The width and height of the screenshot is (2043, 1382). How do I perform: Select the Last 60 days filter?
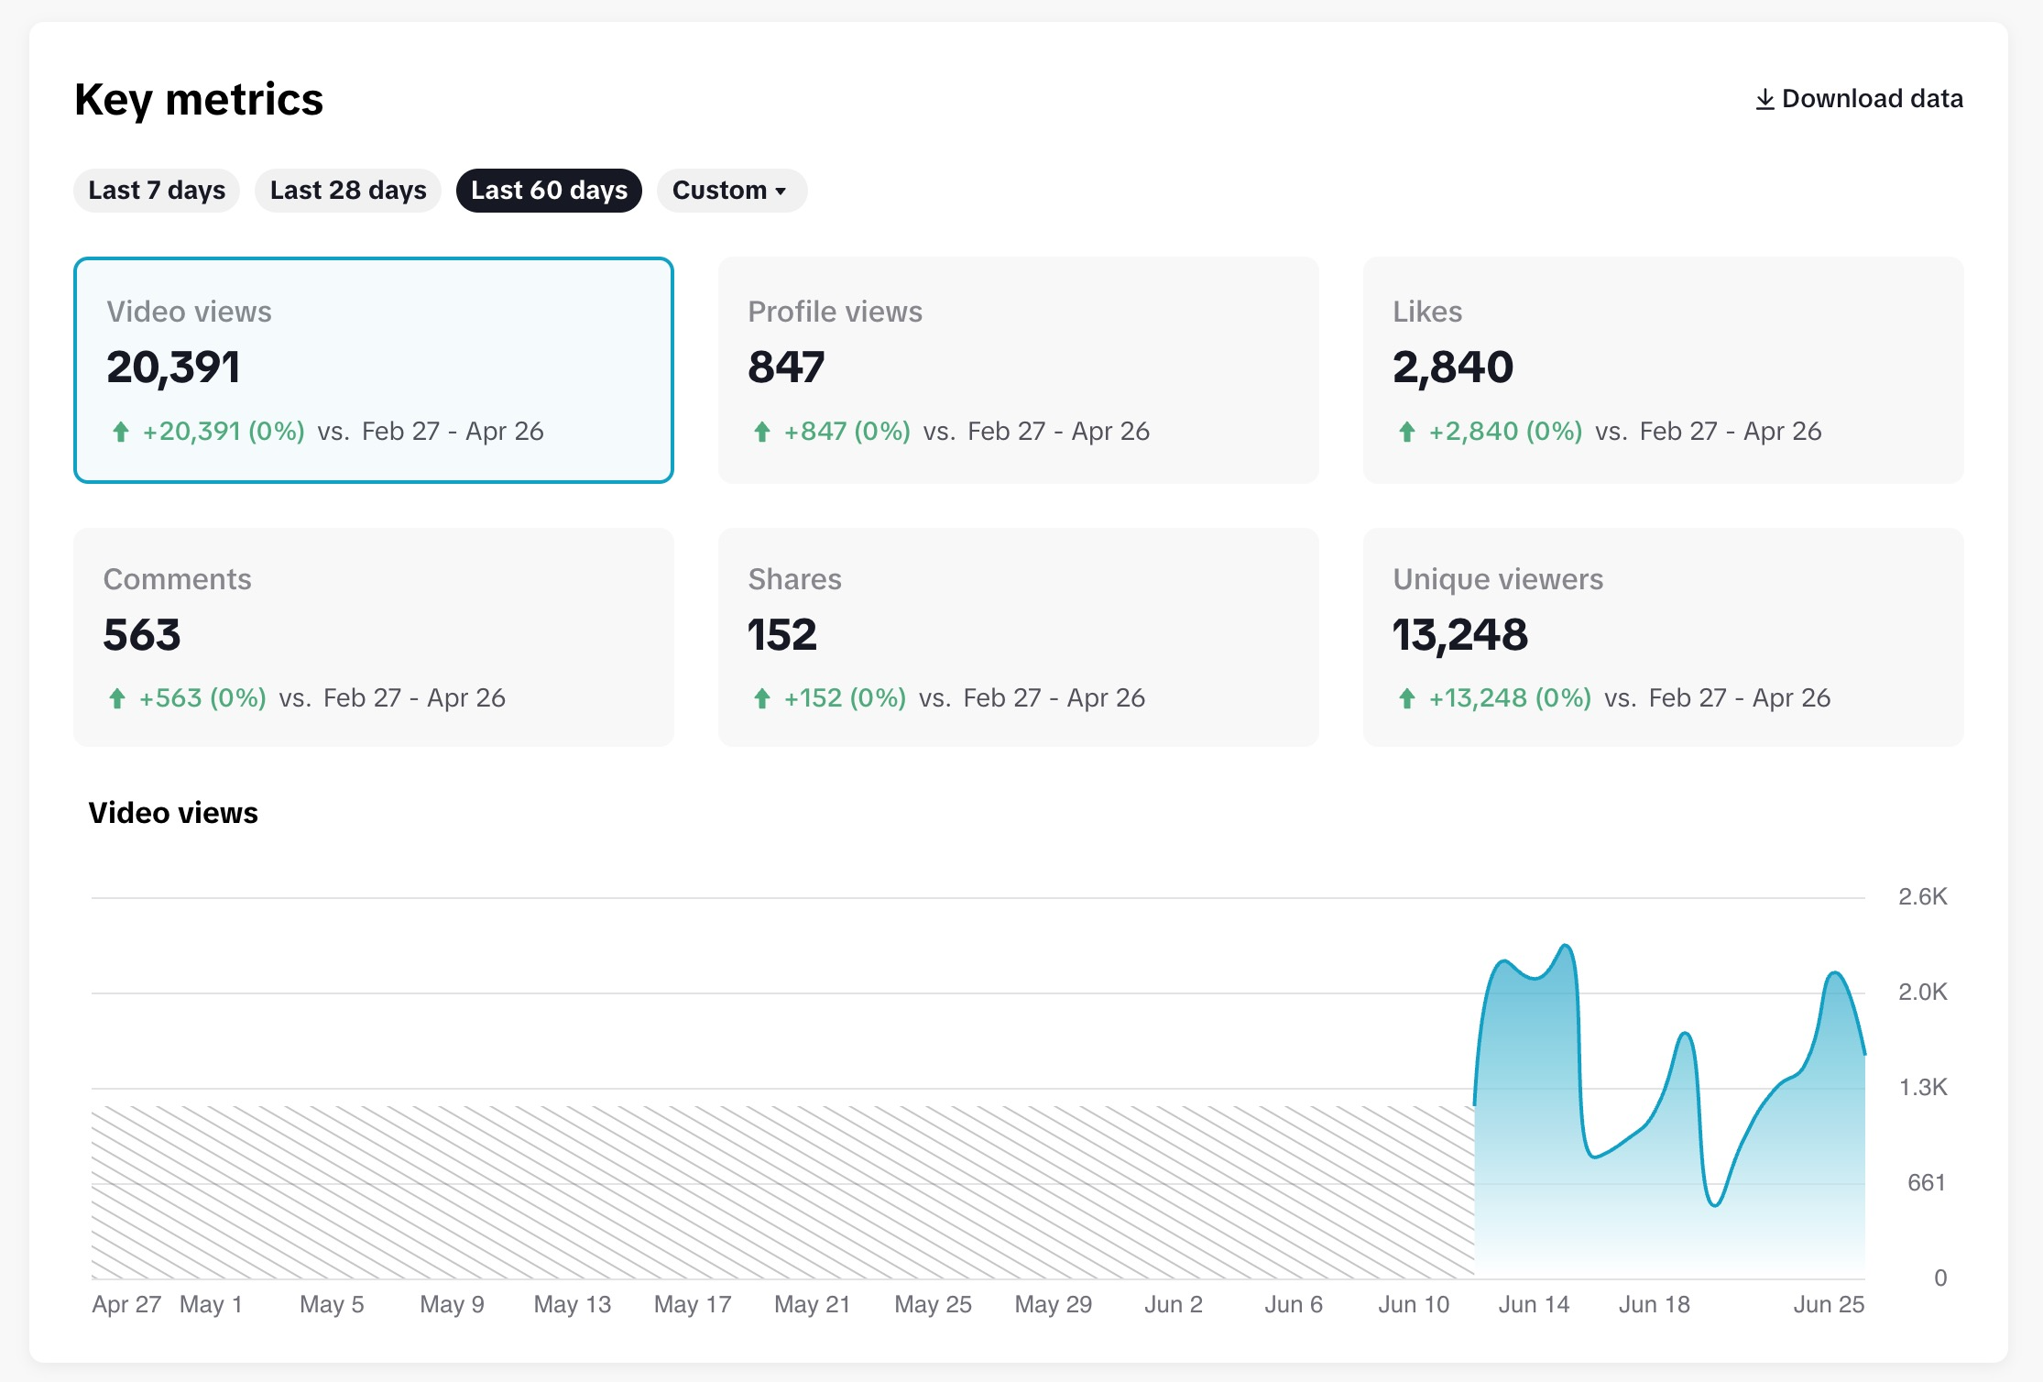pyautogui.click(x=549, y=190)
